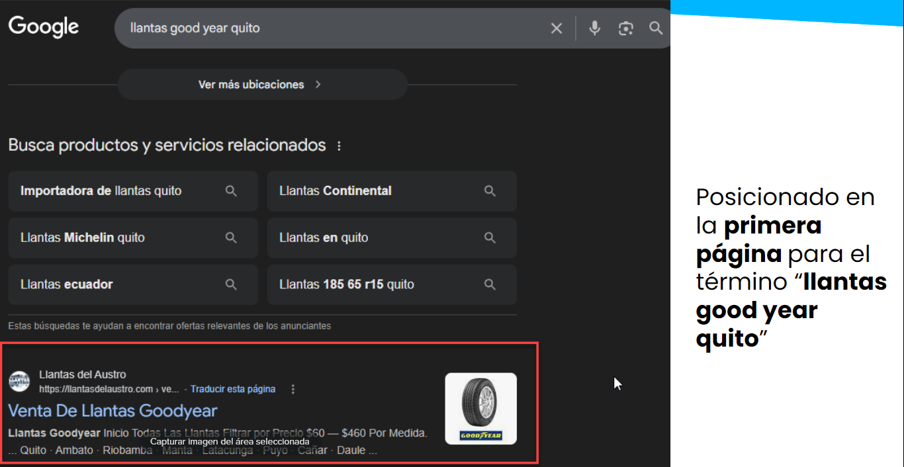The image size is (904, 467).
Task: Click 'Traducir esta página' link
Action: click(233, 389)
